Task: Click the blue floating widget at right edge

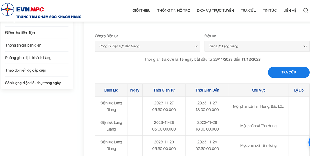Action: tap(309, 142)
